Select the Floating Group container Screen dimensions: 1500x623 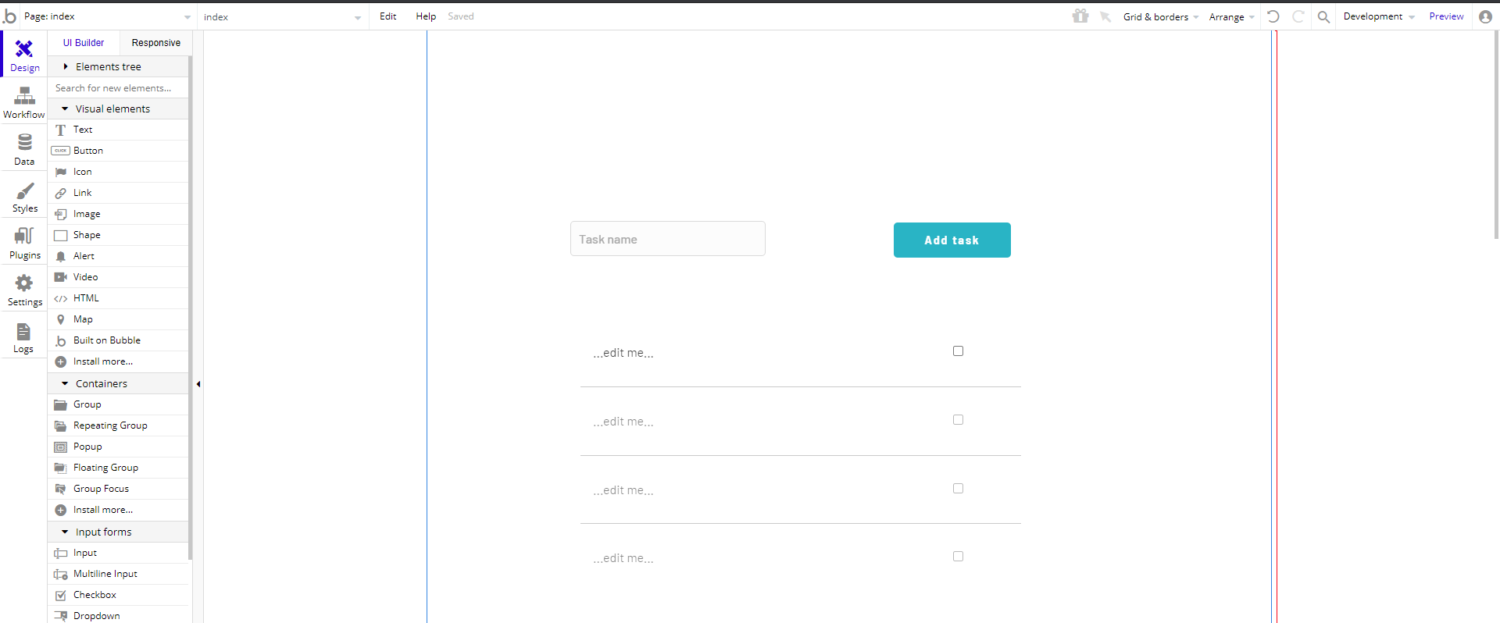tap(118, 468)
